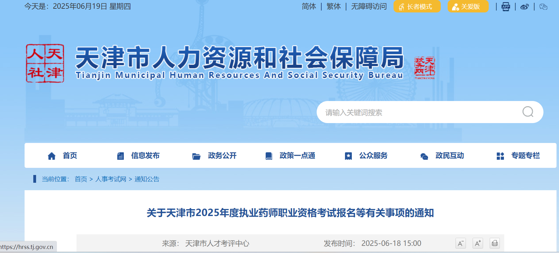Click the red 人社天津 logo seal
Viewport: 559px width, 253px height.
click(x=45, y=63)
